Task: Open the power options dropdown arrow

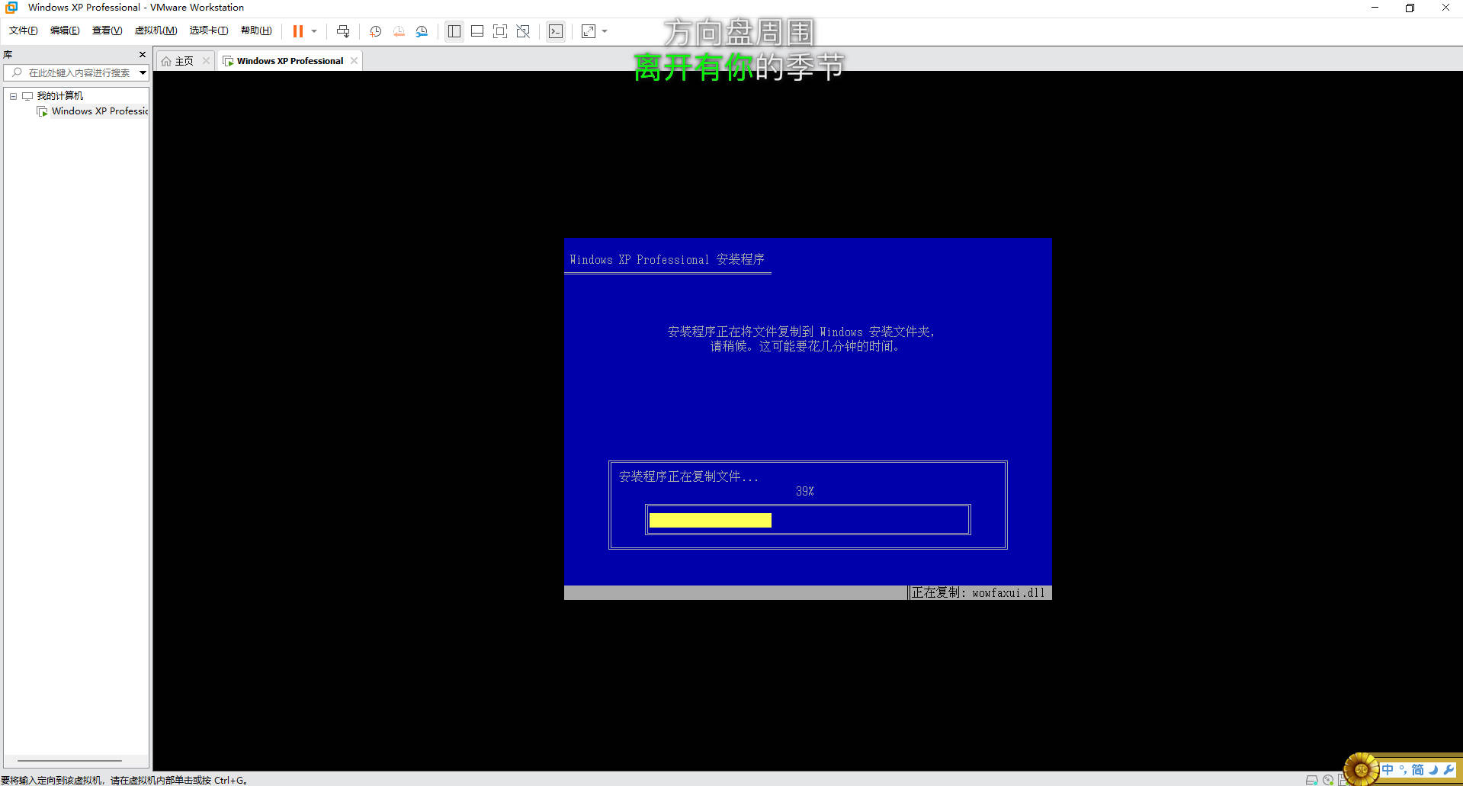Action: coord(314,31)
